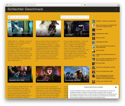Click sidebar thumbnail next to Rest Stop (2006)

point(93,51)
